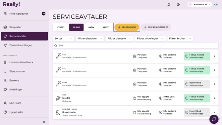Screen dimensions: 222x125
Task: Open the Filtrer eiendom dropdown
Action: [90, 39]
